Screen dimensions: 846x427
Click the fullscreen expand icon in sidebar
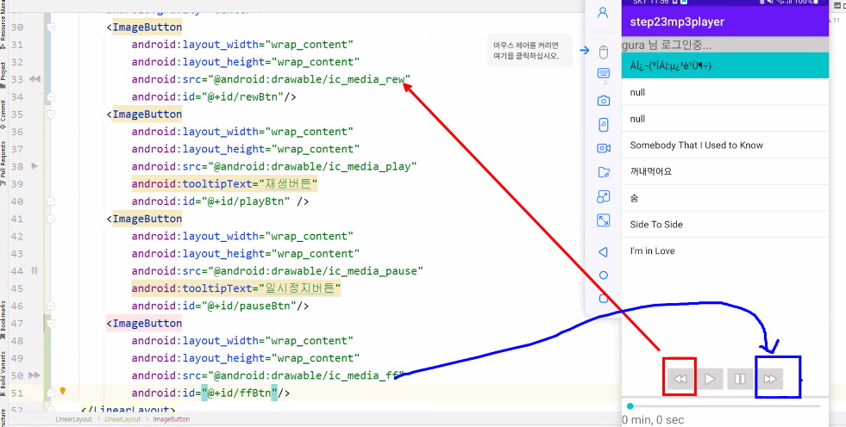pos(603,220)
